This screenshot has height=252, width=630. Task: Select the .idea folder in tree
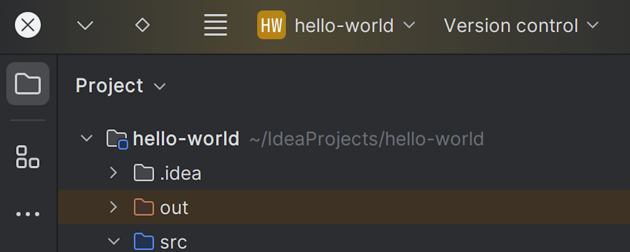click(x=180, y=173)
